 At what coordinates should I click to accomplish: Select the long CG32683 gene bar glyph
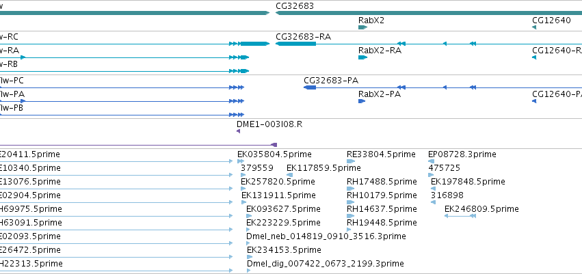429,13
